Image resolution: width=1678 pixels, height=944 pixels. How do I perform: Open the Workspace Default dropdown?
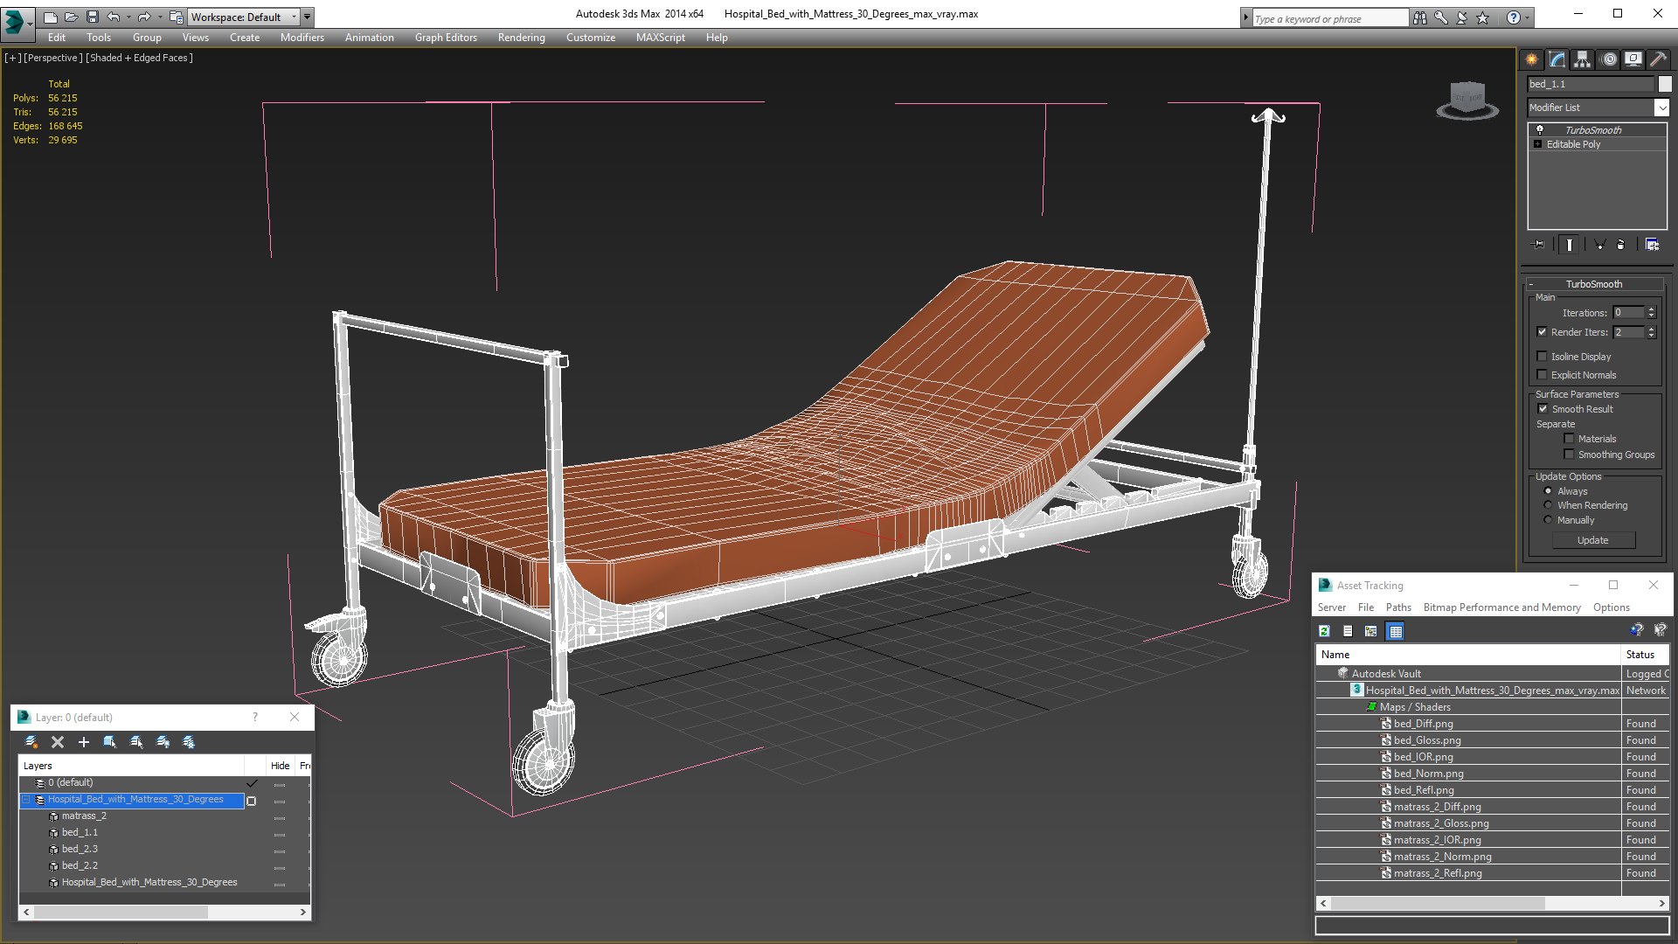(293, 17)
